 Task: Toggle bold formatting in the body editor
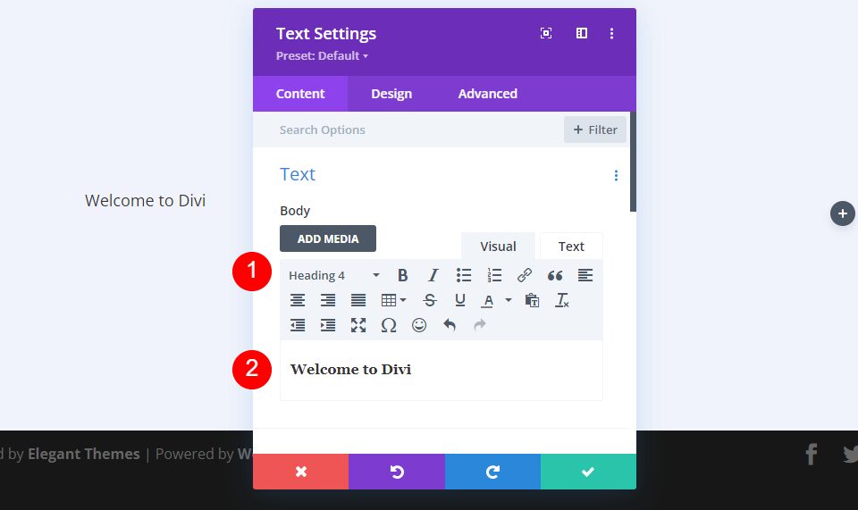tap(402, 275)
